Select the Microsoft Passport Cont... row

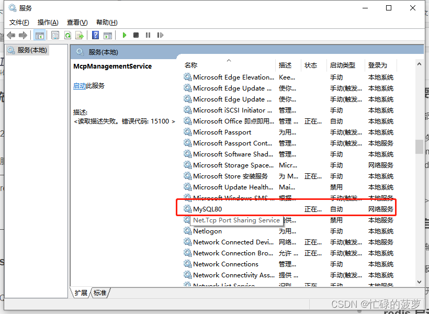[289, 143]
